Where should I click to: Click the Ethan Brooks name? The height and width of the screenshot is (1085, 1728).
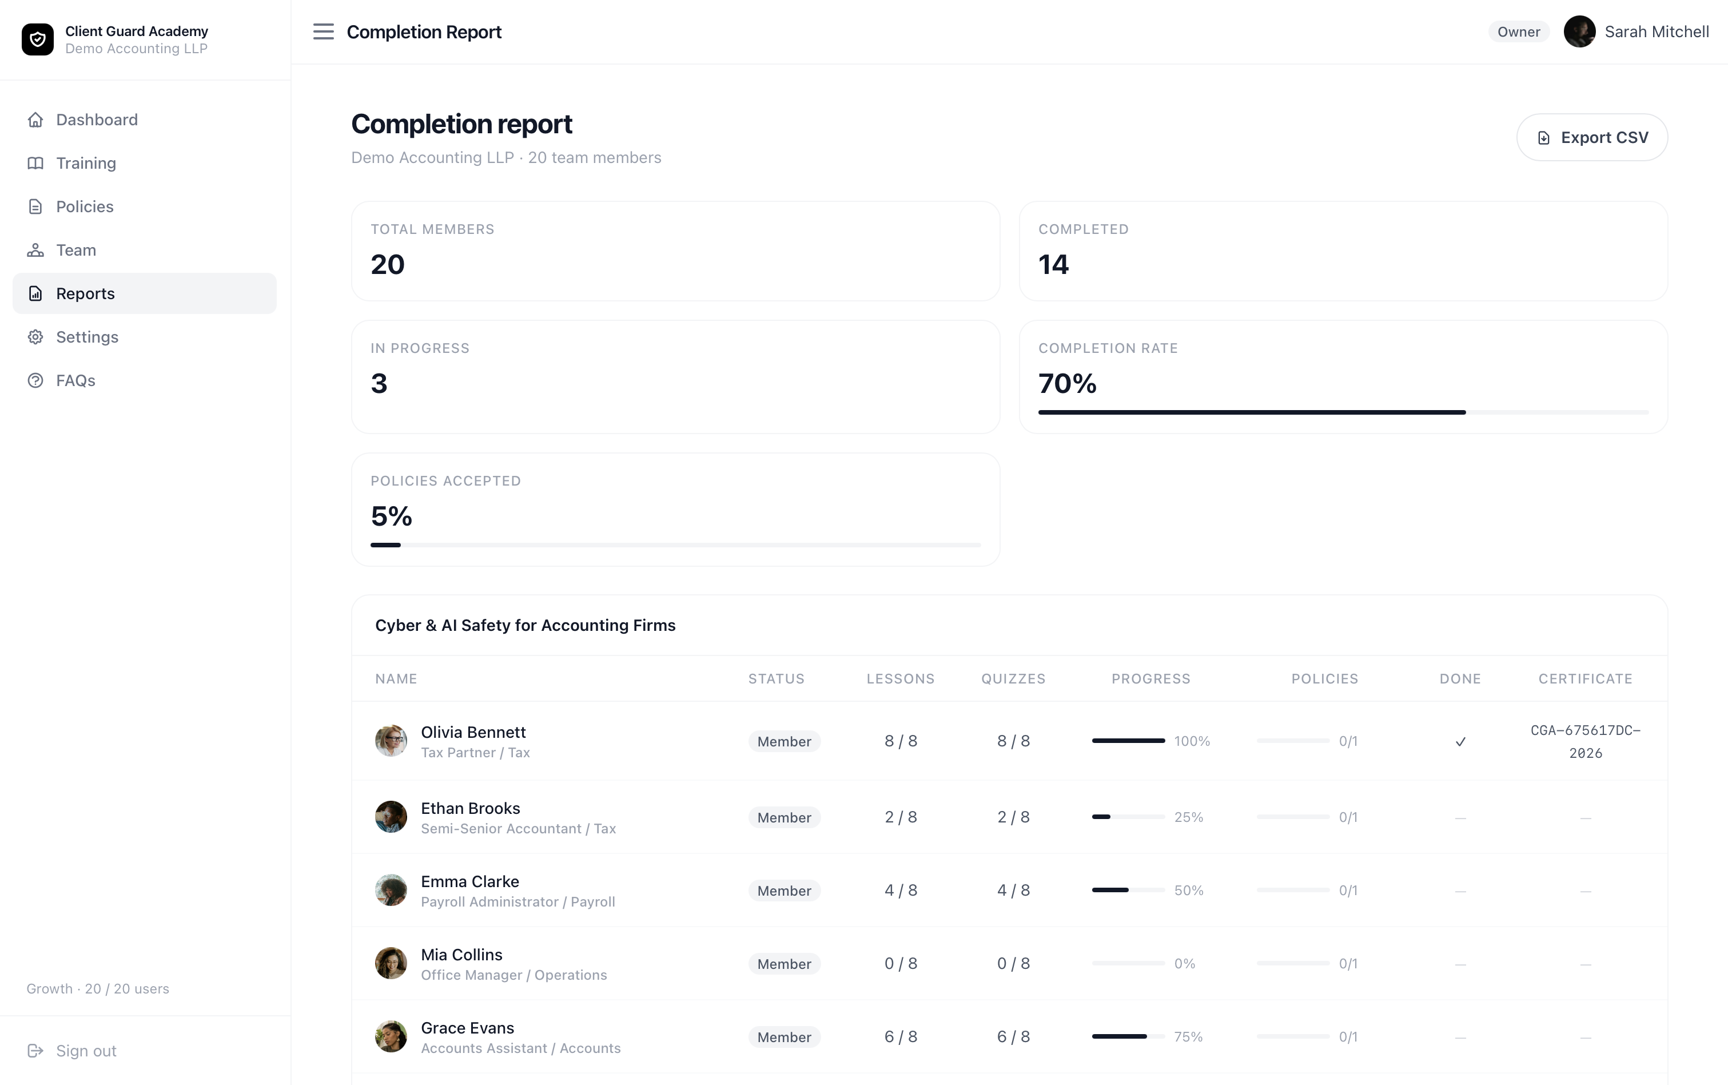click(470, 808)
